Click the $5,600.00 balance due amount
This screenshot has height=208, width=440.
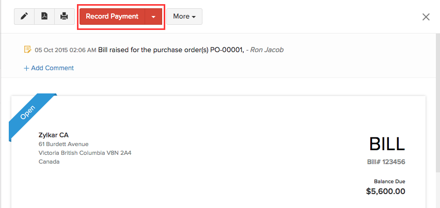tap(386, 191)
